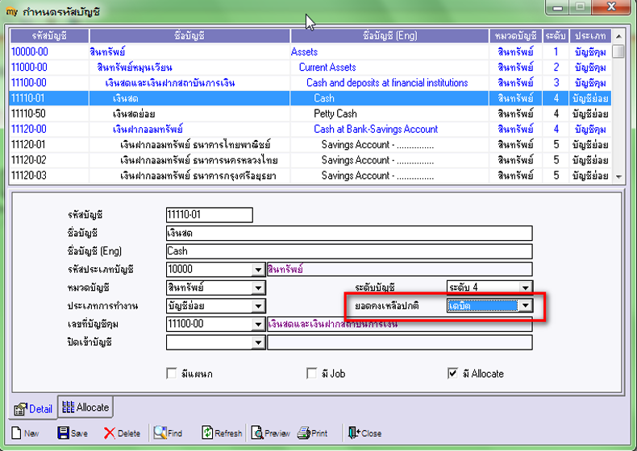This screenshot has height=451, width=637.
Task: Close the form via the door icon
Action: tap(364, 433)
